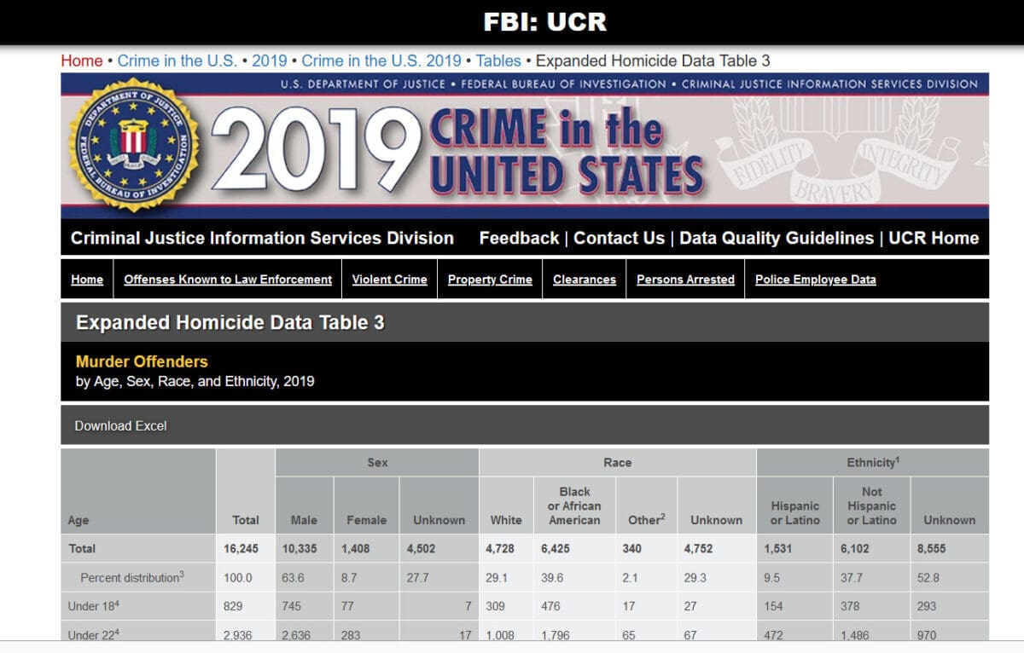1024x653 pixels.
Task: Open the Feedback link
Action: (519, 239)
